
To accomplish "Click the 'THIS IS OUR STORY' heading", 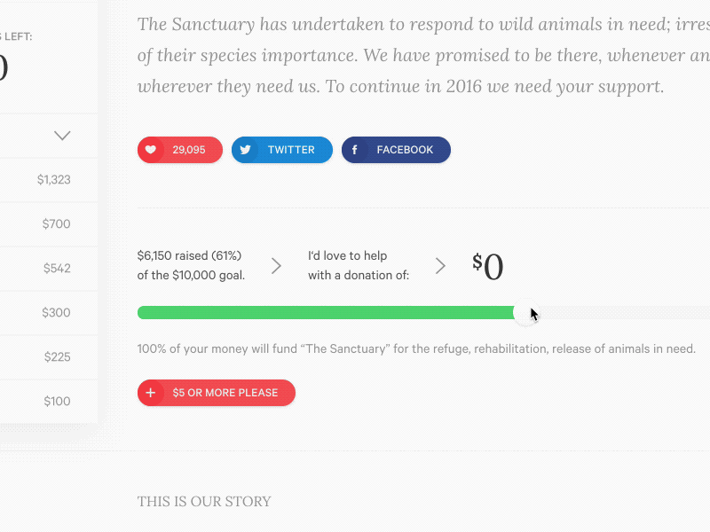I will tap(204, 501).
